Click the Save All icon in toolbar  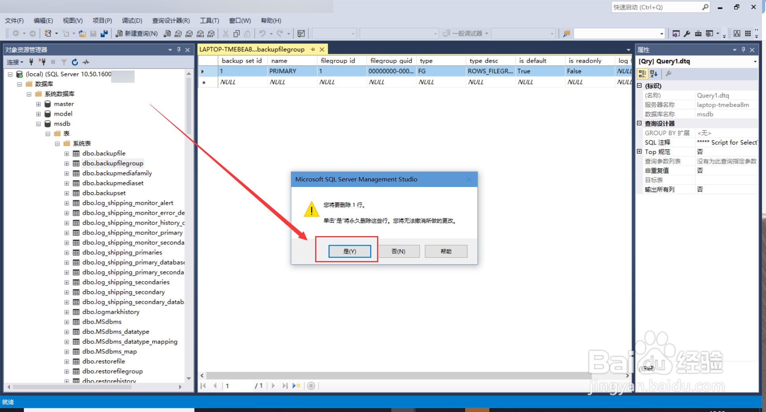coord(104,34)
